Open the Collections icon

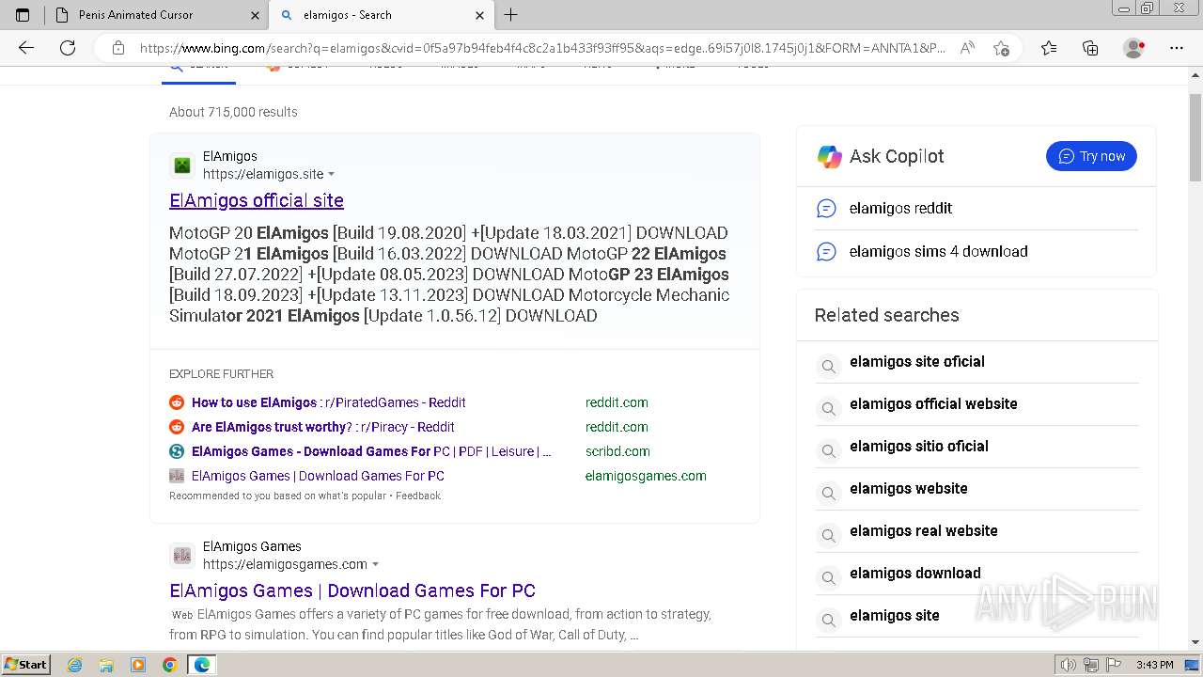1090,48
